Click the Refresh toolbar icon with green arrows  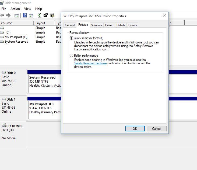[x=39, y=15]
